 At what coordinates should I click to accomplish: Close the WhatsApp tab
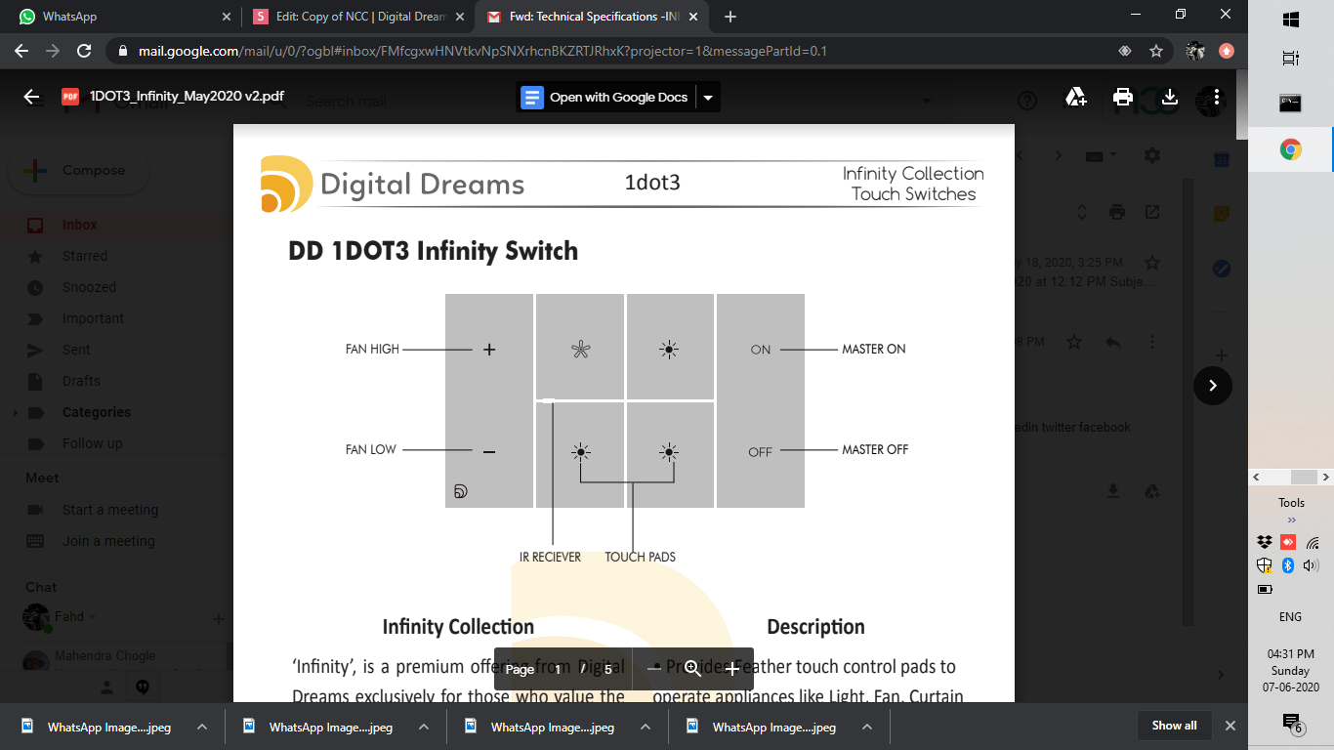[227, 17]
